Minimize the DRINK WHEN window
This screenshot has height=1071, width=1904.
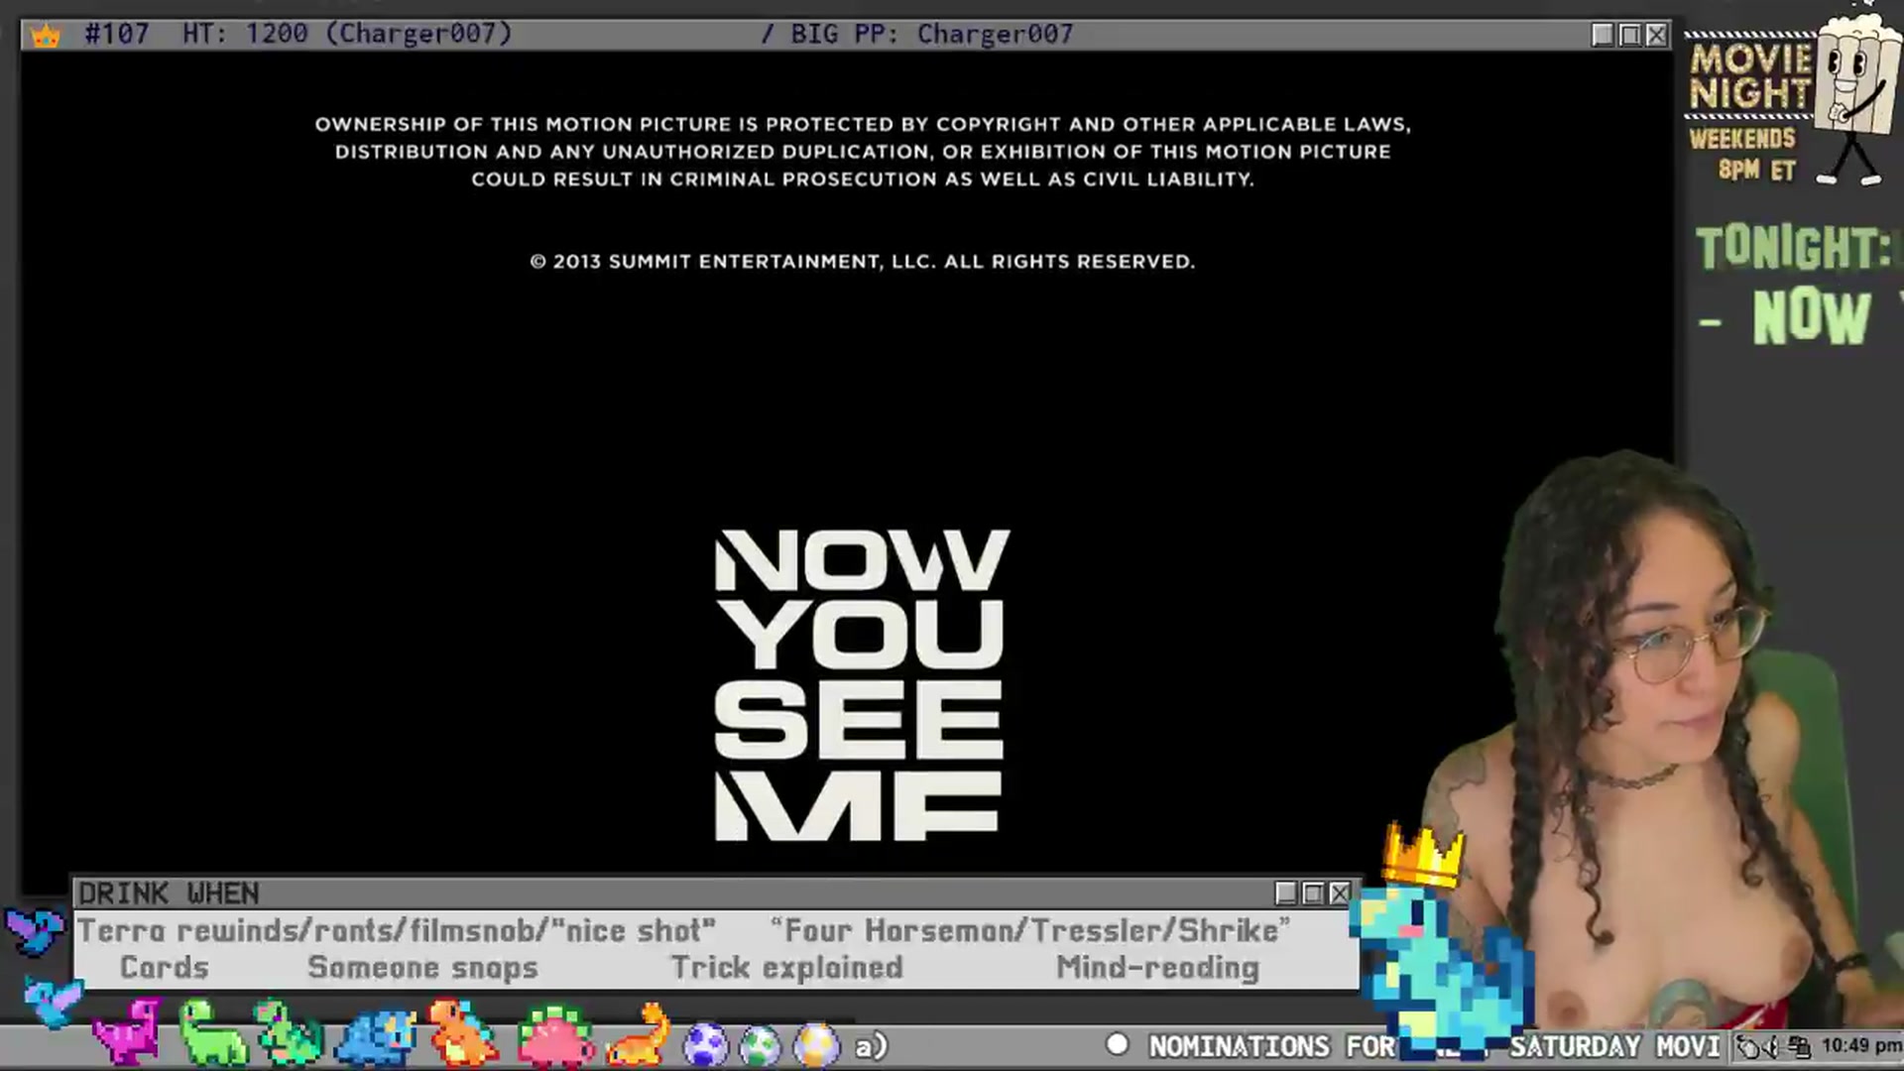click(1286, 893)
